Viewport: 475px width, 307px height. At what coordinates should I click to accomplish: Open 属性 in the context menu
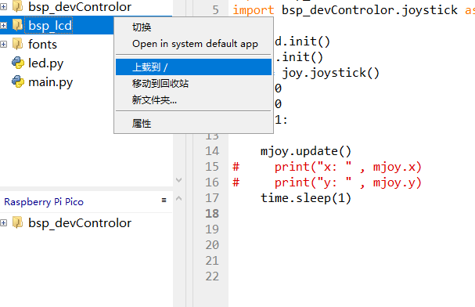[x=193, y=123]
